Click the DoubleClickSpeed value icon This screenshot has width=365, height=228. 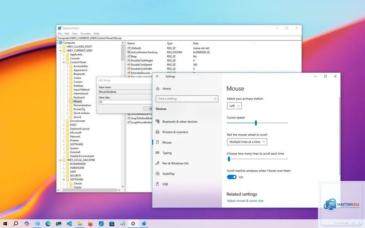(129, 65)
